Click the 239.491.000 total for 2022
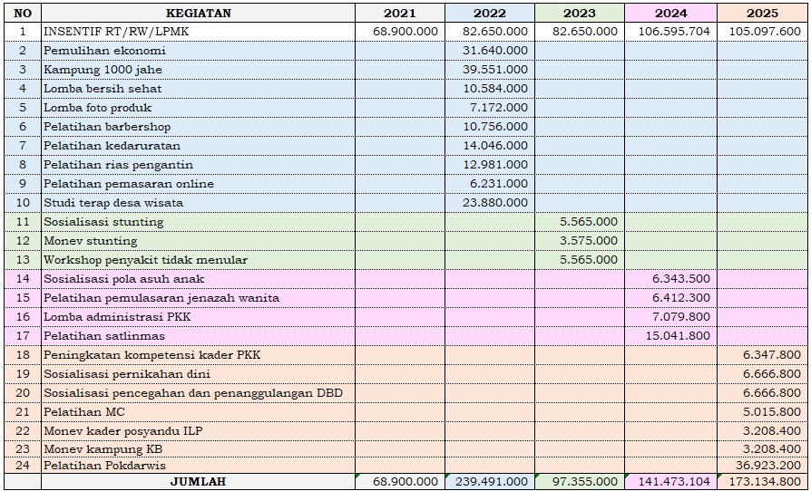This screenshot has height=491, width=811. point(492,482)
